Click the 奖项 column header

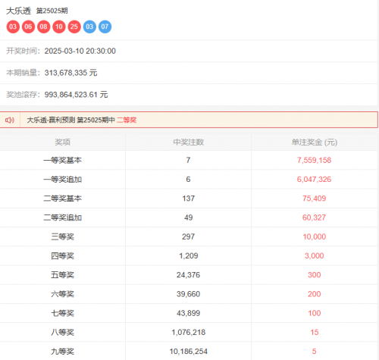[63, 142]
